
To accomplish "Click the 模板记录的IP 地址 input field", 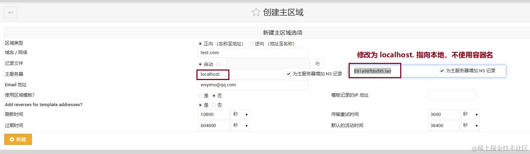I will 452,95.
